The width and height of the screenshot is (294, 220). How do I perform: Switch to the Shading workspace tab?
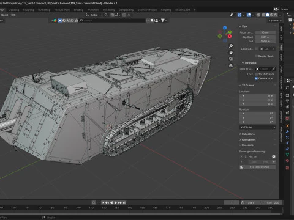[x=78, y=10]
